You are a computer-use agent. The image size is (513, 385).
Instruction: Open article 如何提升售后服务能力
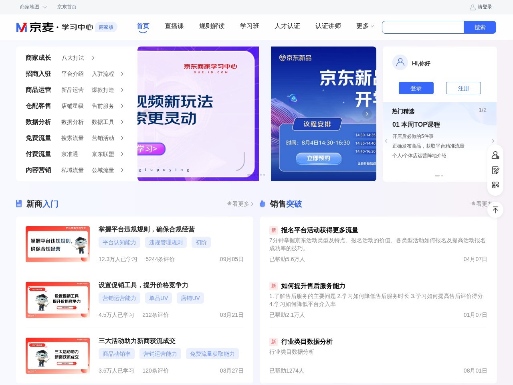point(313,286)
